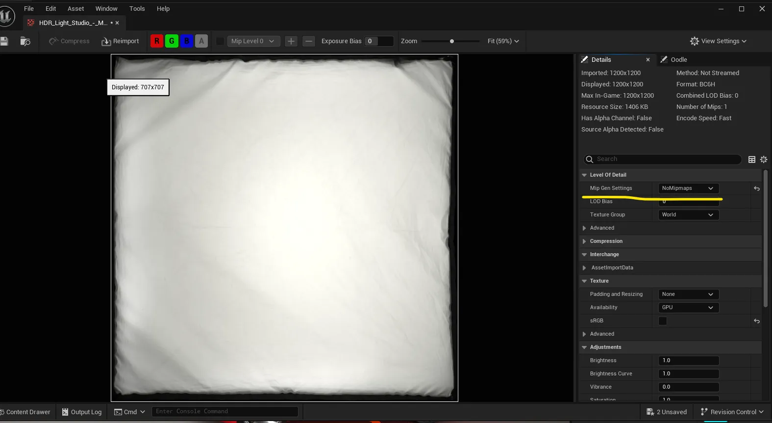Open the Availability GPU dropdown
Image resolution: width=772 pixels, height=423 pixels.
coord(688,308)
